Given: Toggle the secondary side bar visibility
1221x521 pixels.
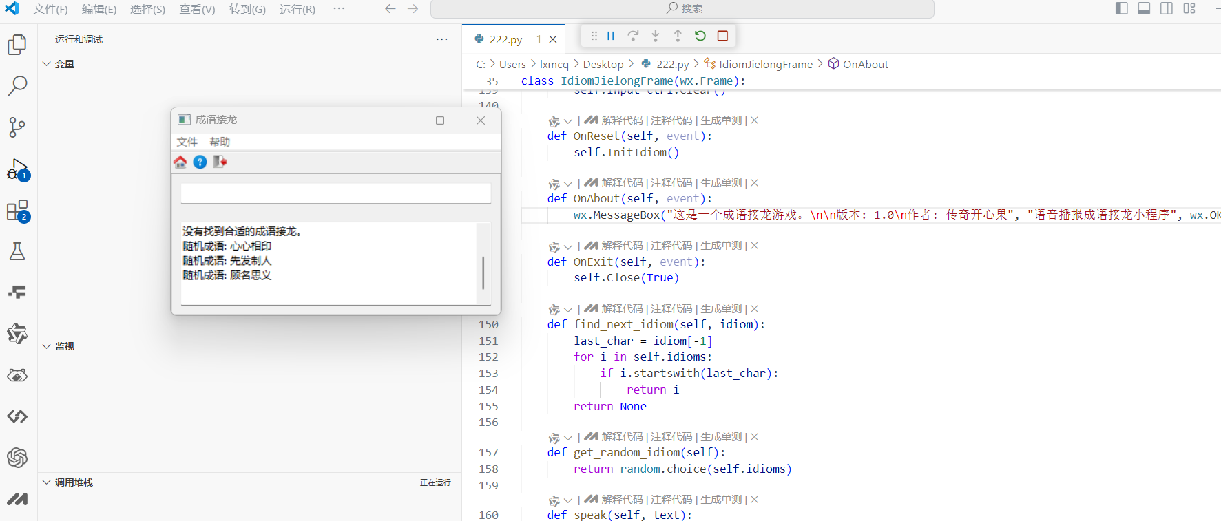Looking at the screenshot, I should click(1167, 8).
